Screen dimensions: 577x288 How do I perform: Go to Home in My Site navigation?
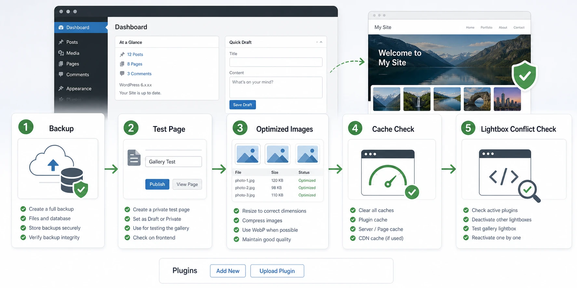[470, 28]
